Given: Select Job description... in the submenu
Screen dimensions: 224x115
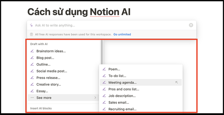Looking at the screenshot, I should coord(141,96).
